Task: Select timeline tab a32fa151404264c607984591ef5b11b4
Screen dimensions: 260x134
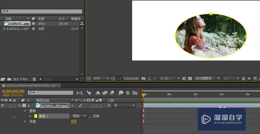Action: [31, 86]
